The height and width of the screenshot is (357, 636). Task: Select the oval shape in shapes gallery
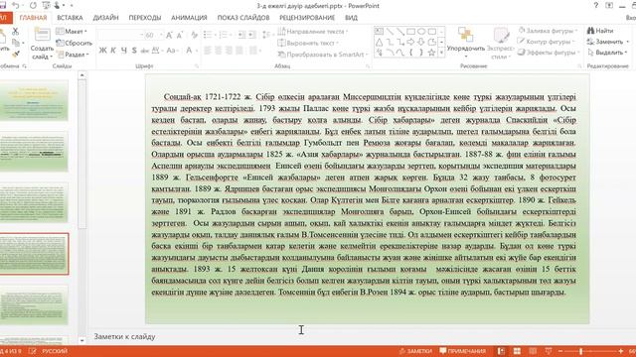[x=421, y=31]
